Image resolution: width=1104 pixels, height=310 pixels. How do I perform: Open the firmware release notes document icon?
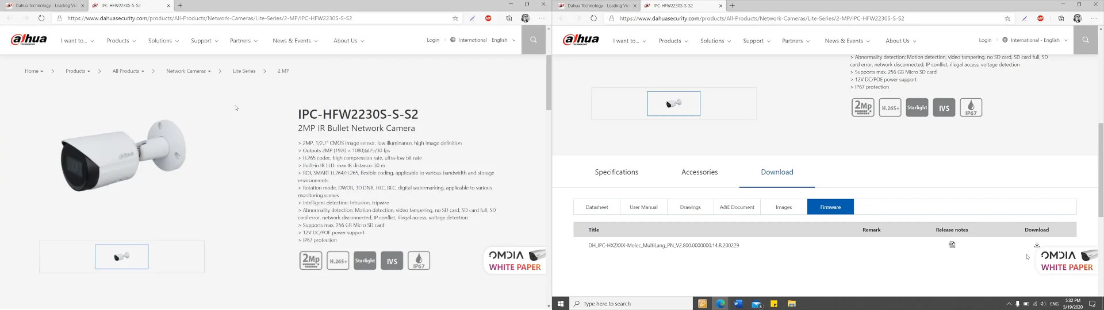(x=952, y=245)
